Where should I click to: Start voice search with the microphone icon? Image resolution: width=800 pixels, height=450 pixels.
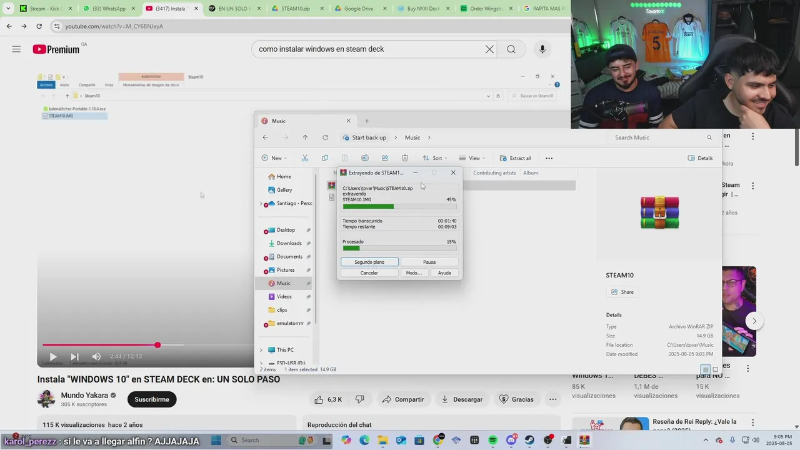542,49
